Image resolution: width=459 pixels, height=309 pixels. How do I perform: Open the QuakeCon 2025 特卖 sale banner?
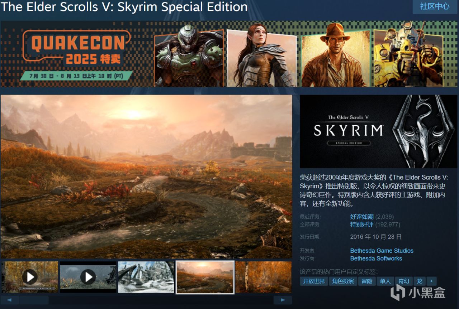pyautogui.click(x=229, y=54)
